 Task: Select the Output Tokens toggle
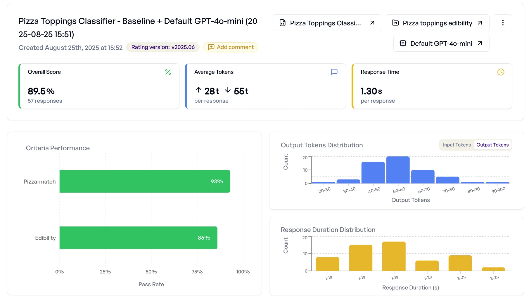click(x=492, y=145)
